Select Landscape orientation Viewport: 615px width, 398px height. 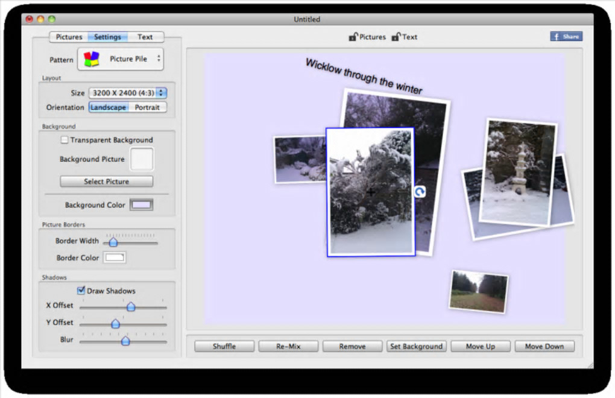(109, 107)
